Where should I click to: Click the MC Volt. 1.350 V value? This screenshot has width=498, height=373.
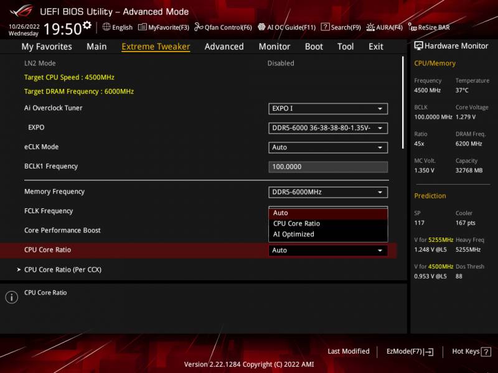tap(424, 170)
